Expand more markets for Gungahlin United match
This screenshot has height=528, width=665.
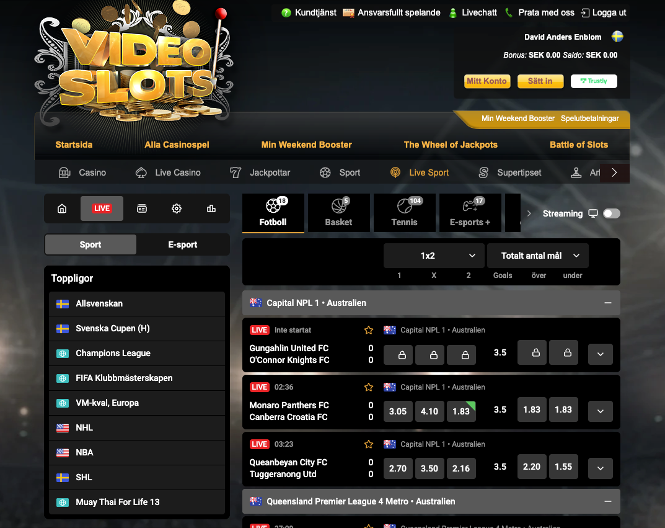coord(601,354)
